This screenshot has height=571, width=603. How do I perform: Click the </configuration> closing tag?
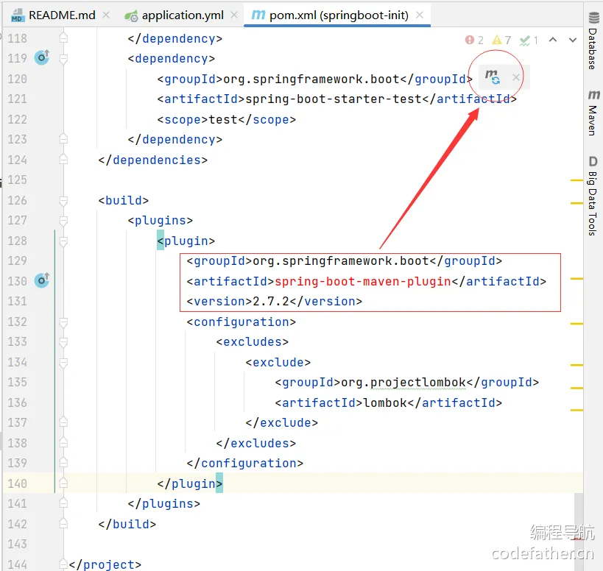pyautogui.click(x=244, y=463)
